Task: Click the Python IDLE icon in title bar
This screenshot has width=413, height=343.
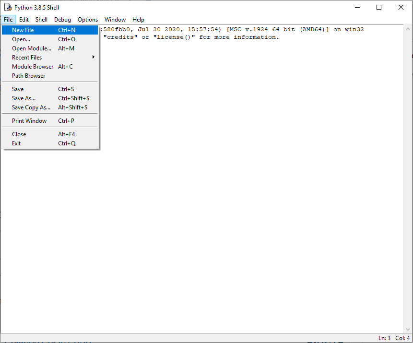Action: click(8, 8)
